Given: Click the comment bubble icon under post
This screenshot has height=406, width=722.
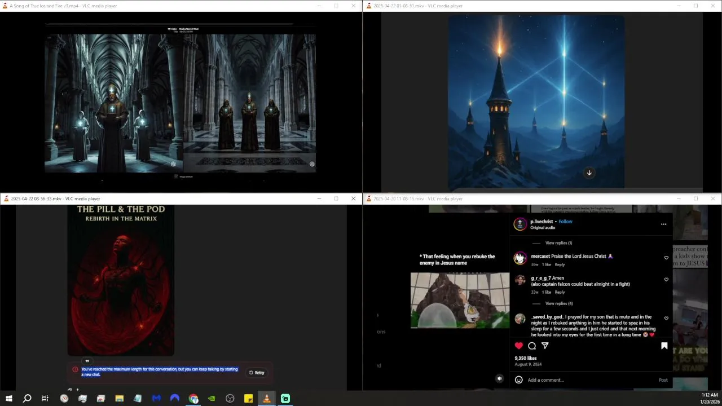Looking at the screenshot, I should point(532,346).
